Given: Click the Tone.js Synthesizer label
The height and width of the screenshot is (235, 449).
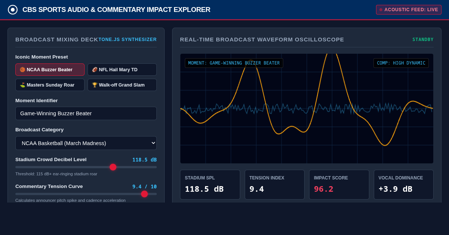Looking at the screenshot, I should 128,40.
